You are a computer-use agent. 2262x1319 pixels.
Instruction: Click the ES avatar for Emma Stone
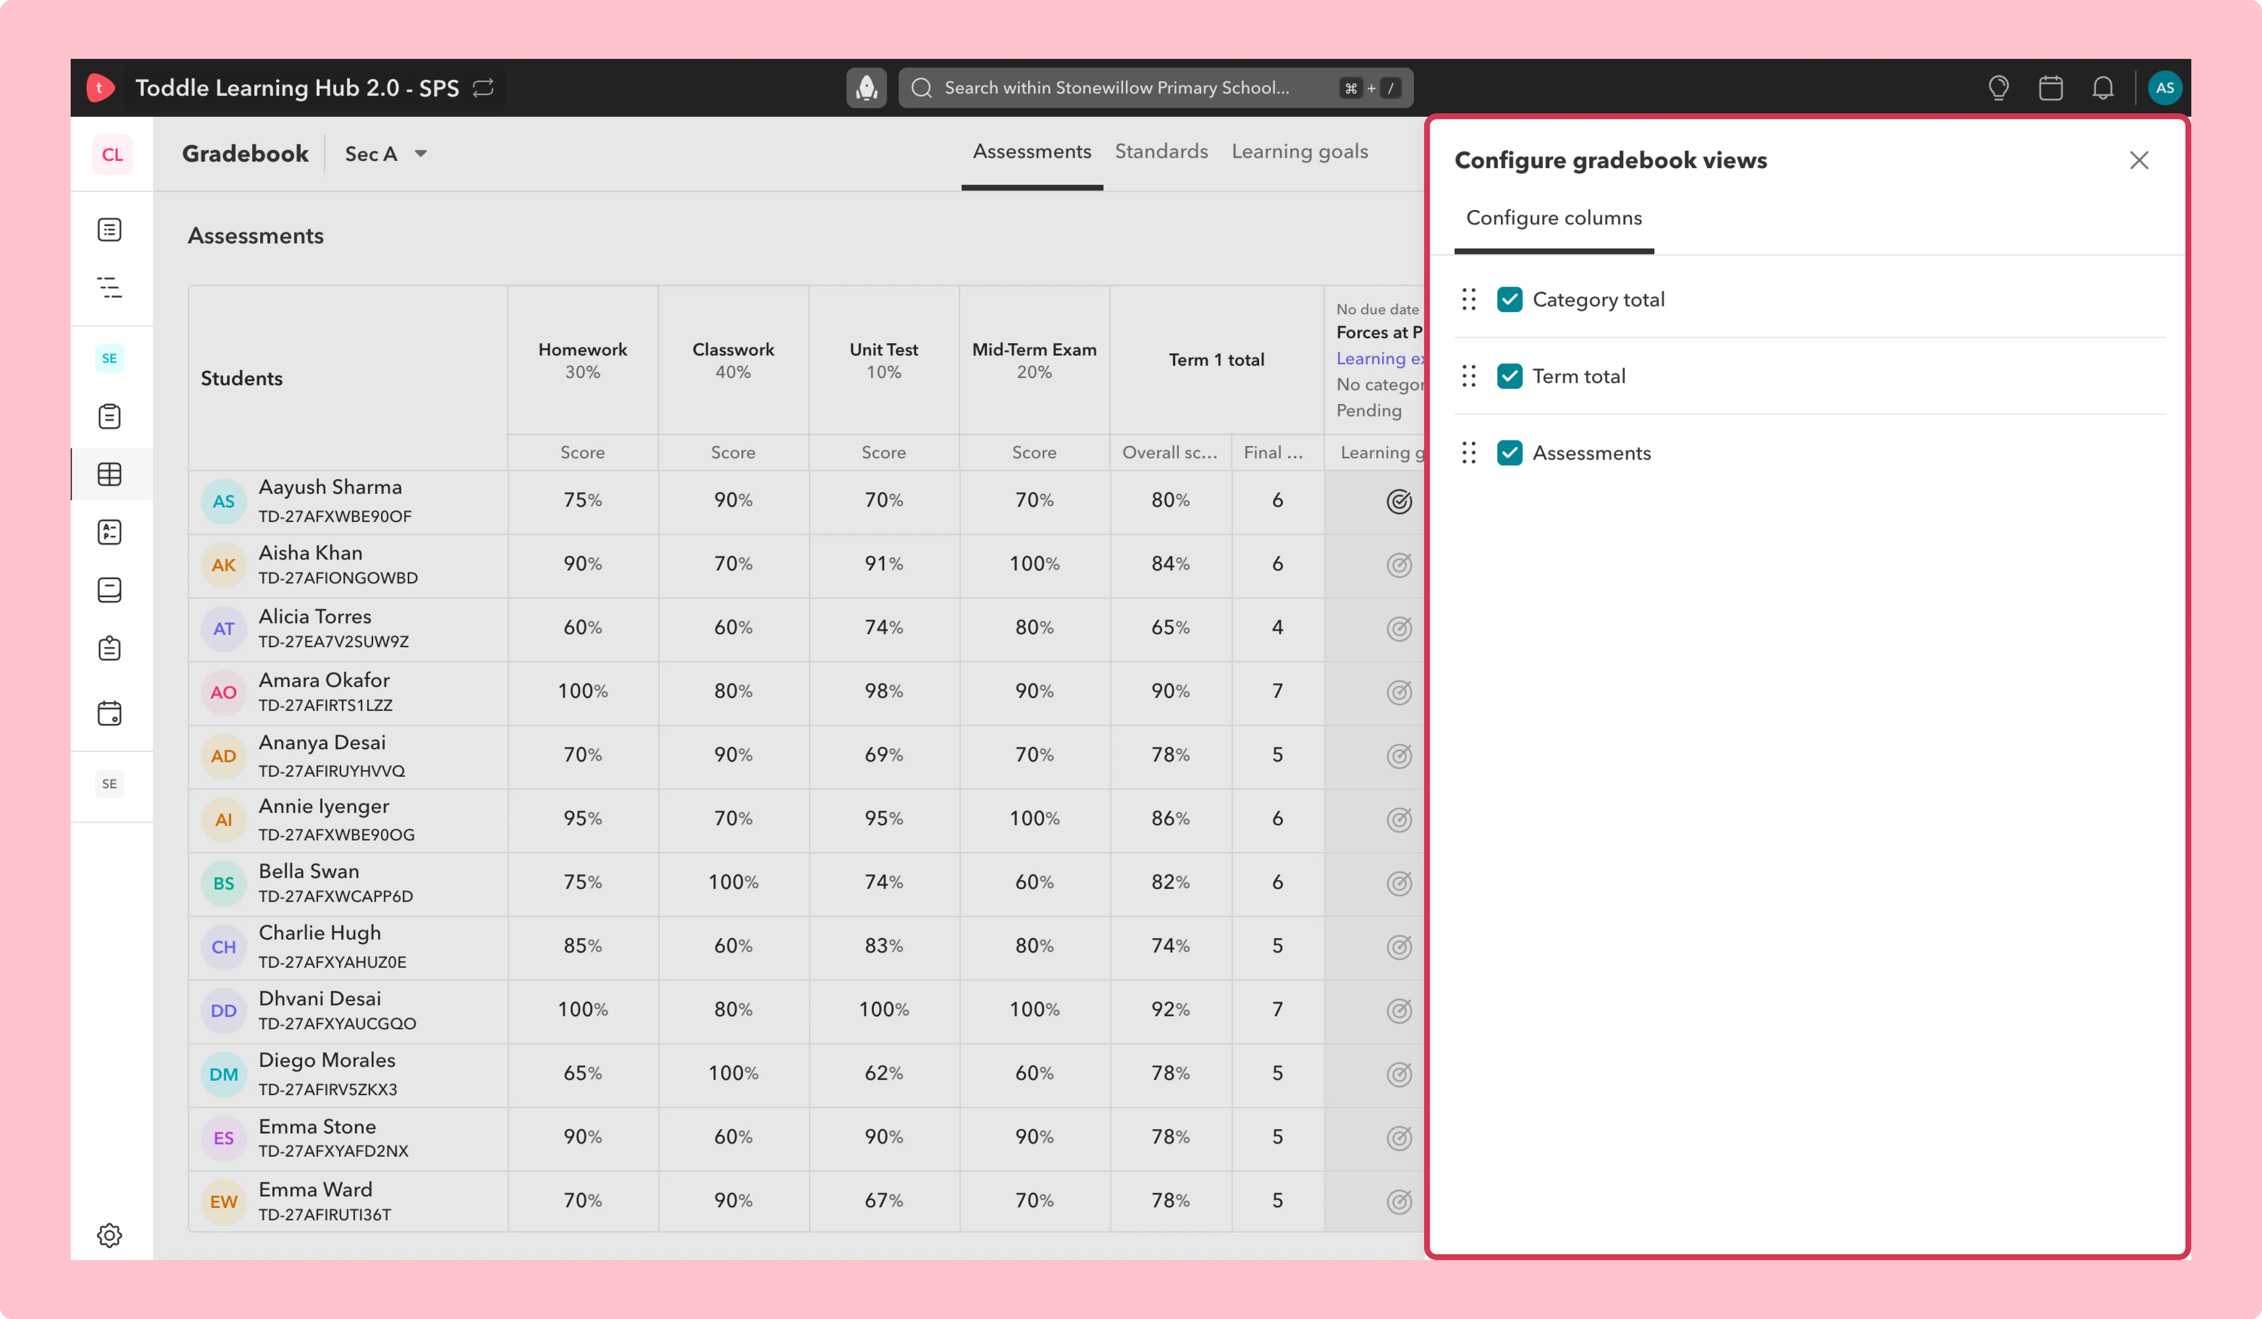click(223, 1139)
